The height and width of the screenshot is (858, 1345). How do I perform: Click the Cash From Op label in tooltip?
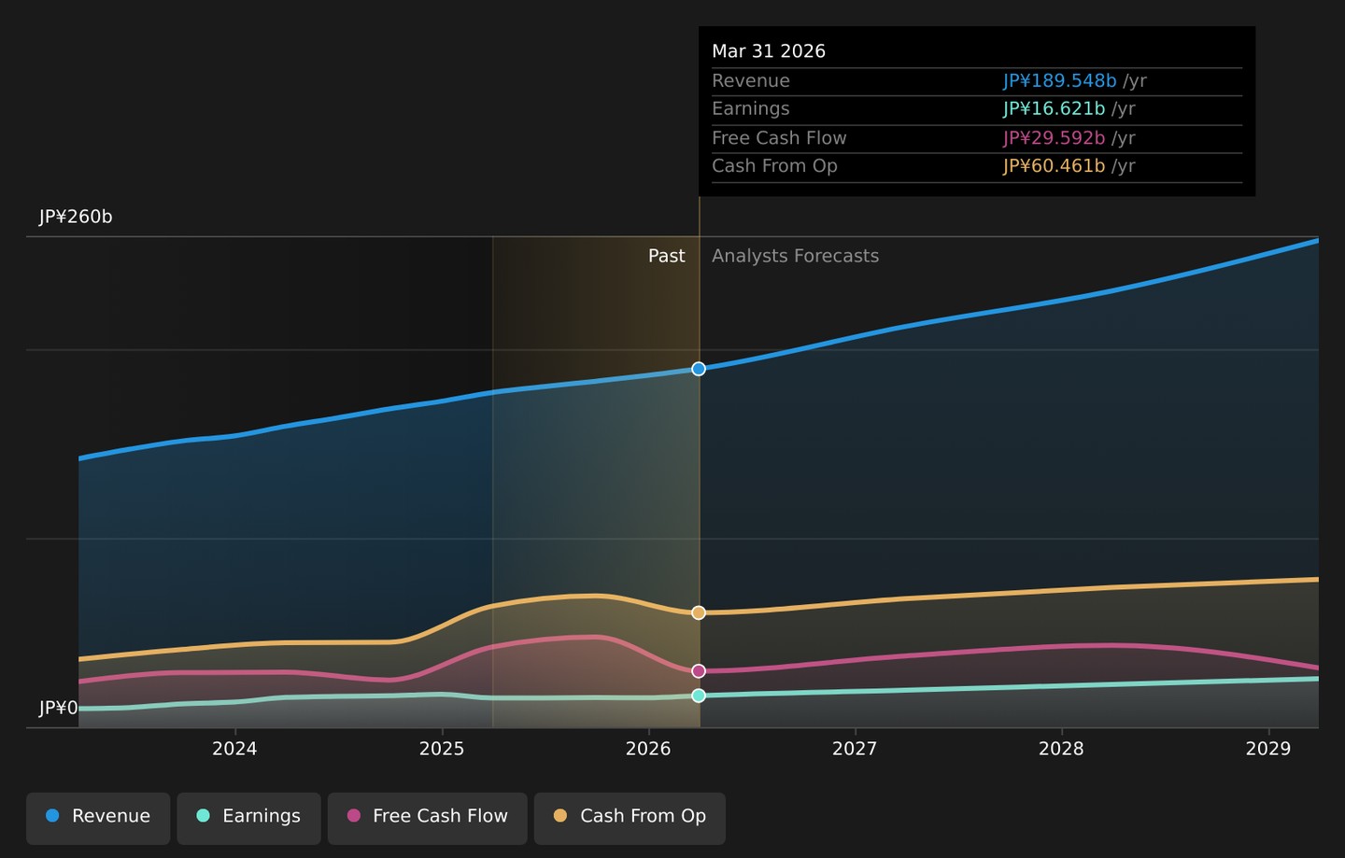coord(774,166)
